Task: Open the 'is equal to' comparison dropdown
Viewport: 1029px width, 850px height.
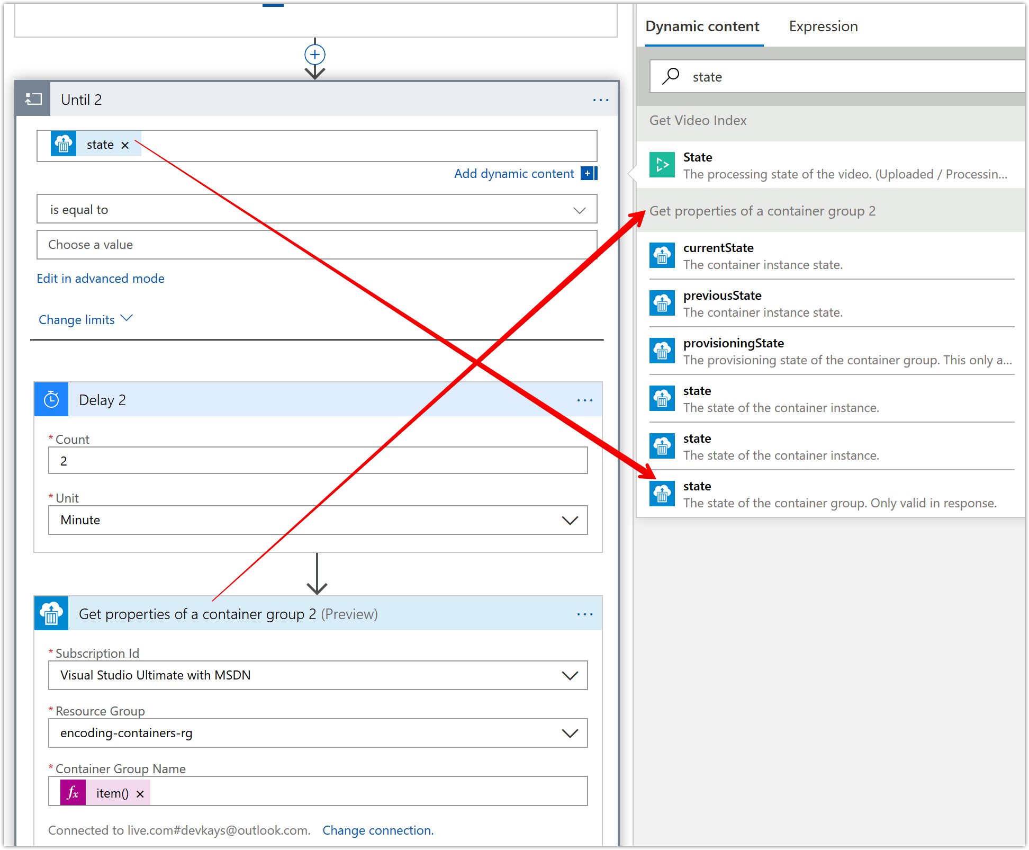Action: pos(579,209)
